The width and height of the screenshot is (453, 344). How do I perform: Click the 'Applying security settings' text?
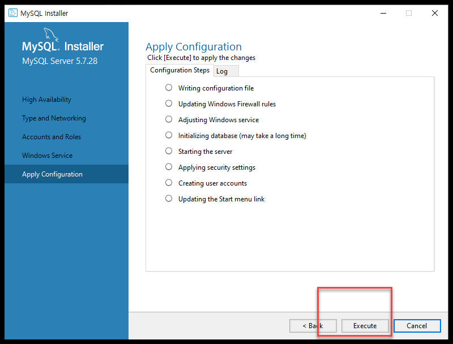(217, 167)
